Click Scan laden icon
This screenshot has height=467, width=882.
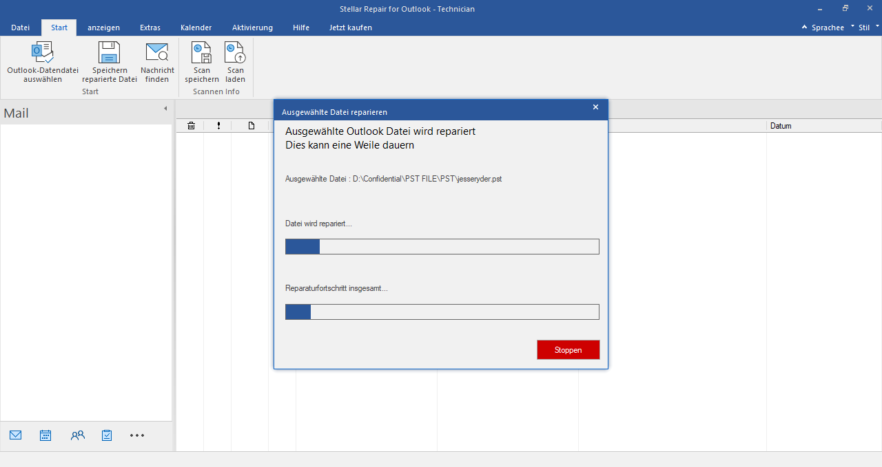point(235,53)
